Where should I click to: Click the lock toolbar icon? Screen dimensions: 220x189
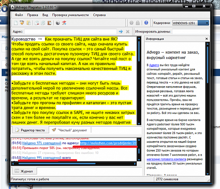click(x=138, y=23)
